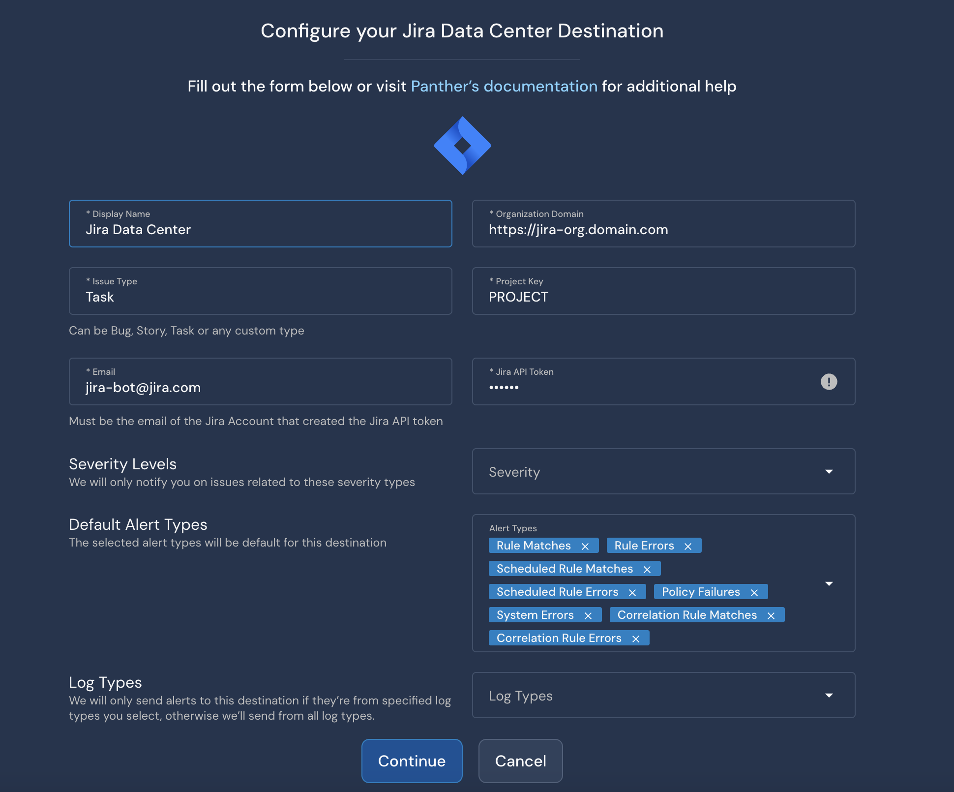Viewport: 954px width, 792px height.
Task: Expand the Alert Types dropdown
Action: tap(830, 584)
